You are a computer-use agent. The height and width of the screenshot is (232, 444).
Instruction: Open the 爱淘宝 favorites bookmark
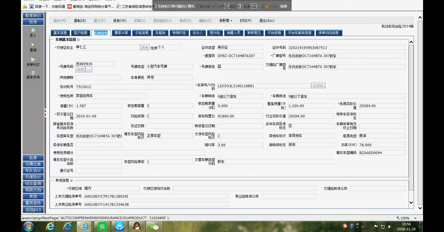[x=90, y=6]
